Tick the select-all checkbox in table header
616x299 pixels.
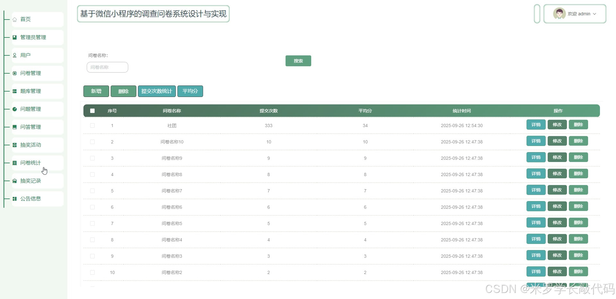(x=92, y=111)
